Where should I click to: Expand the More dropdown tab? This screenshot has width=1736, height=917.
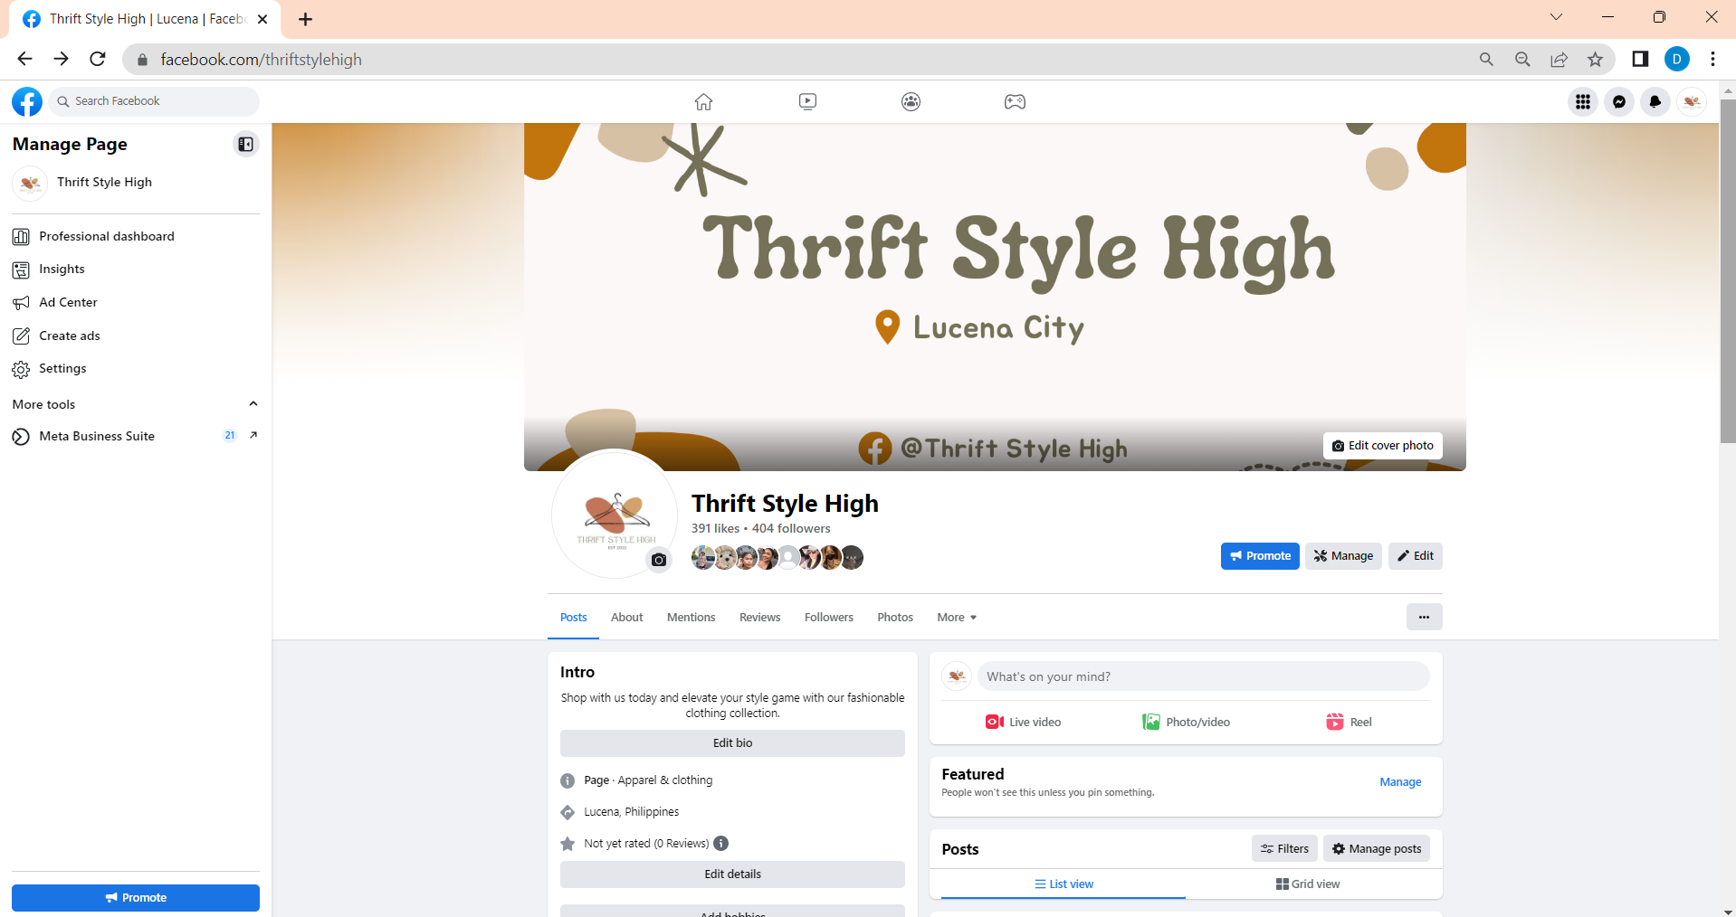(957, 618)
